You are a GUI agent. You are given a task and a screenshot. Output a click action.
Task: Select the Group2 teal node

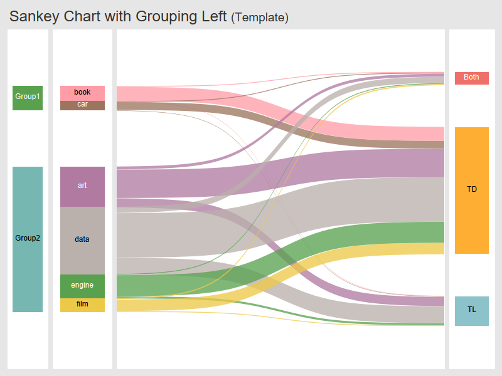[x=27, y=238]
